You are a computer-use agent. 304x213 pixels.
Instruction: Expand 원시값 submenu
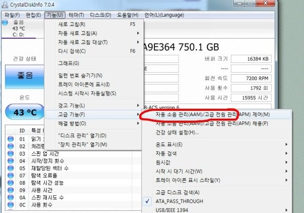pyautogui.click(x=217, y=162)
